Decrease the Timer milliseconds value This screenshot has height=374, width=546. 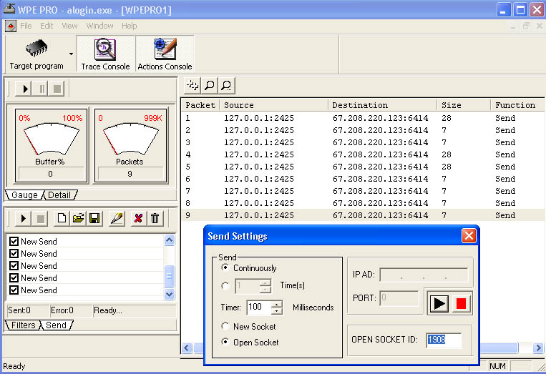tap(277, 310)
